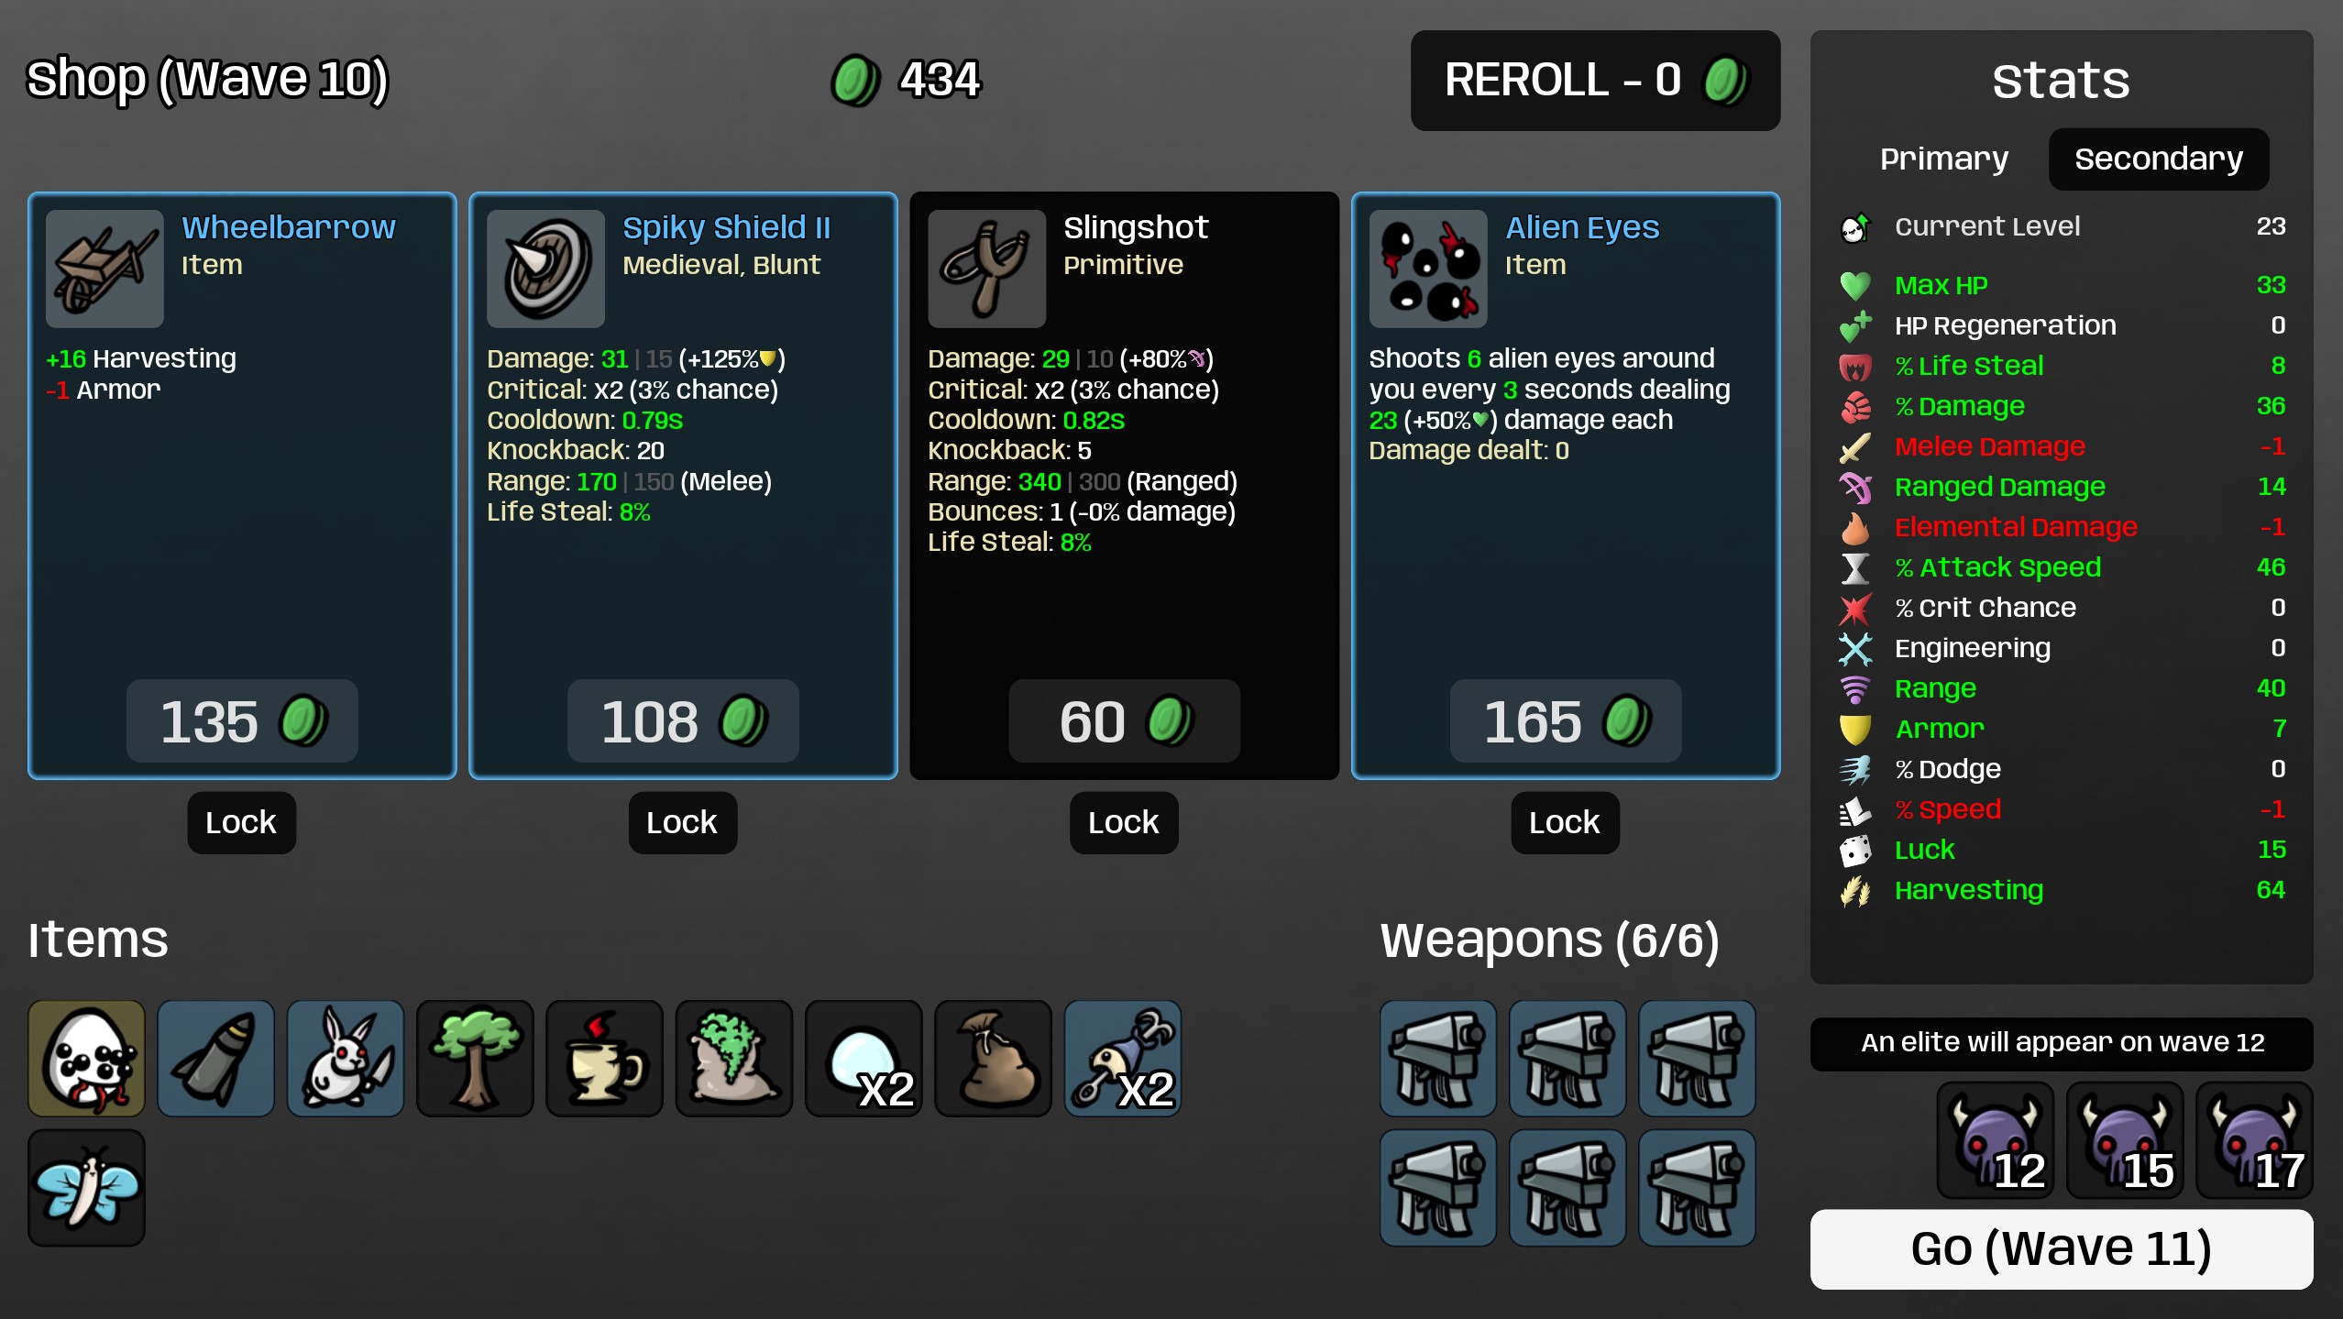Screen dimensions: 2343x1319
Task: Select the rocket item icon
Action: coord(215,1059)
